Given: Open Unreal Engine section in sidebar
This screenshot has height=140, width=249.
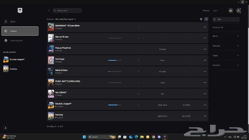Looking at the screenshot, I should (16, 41).
